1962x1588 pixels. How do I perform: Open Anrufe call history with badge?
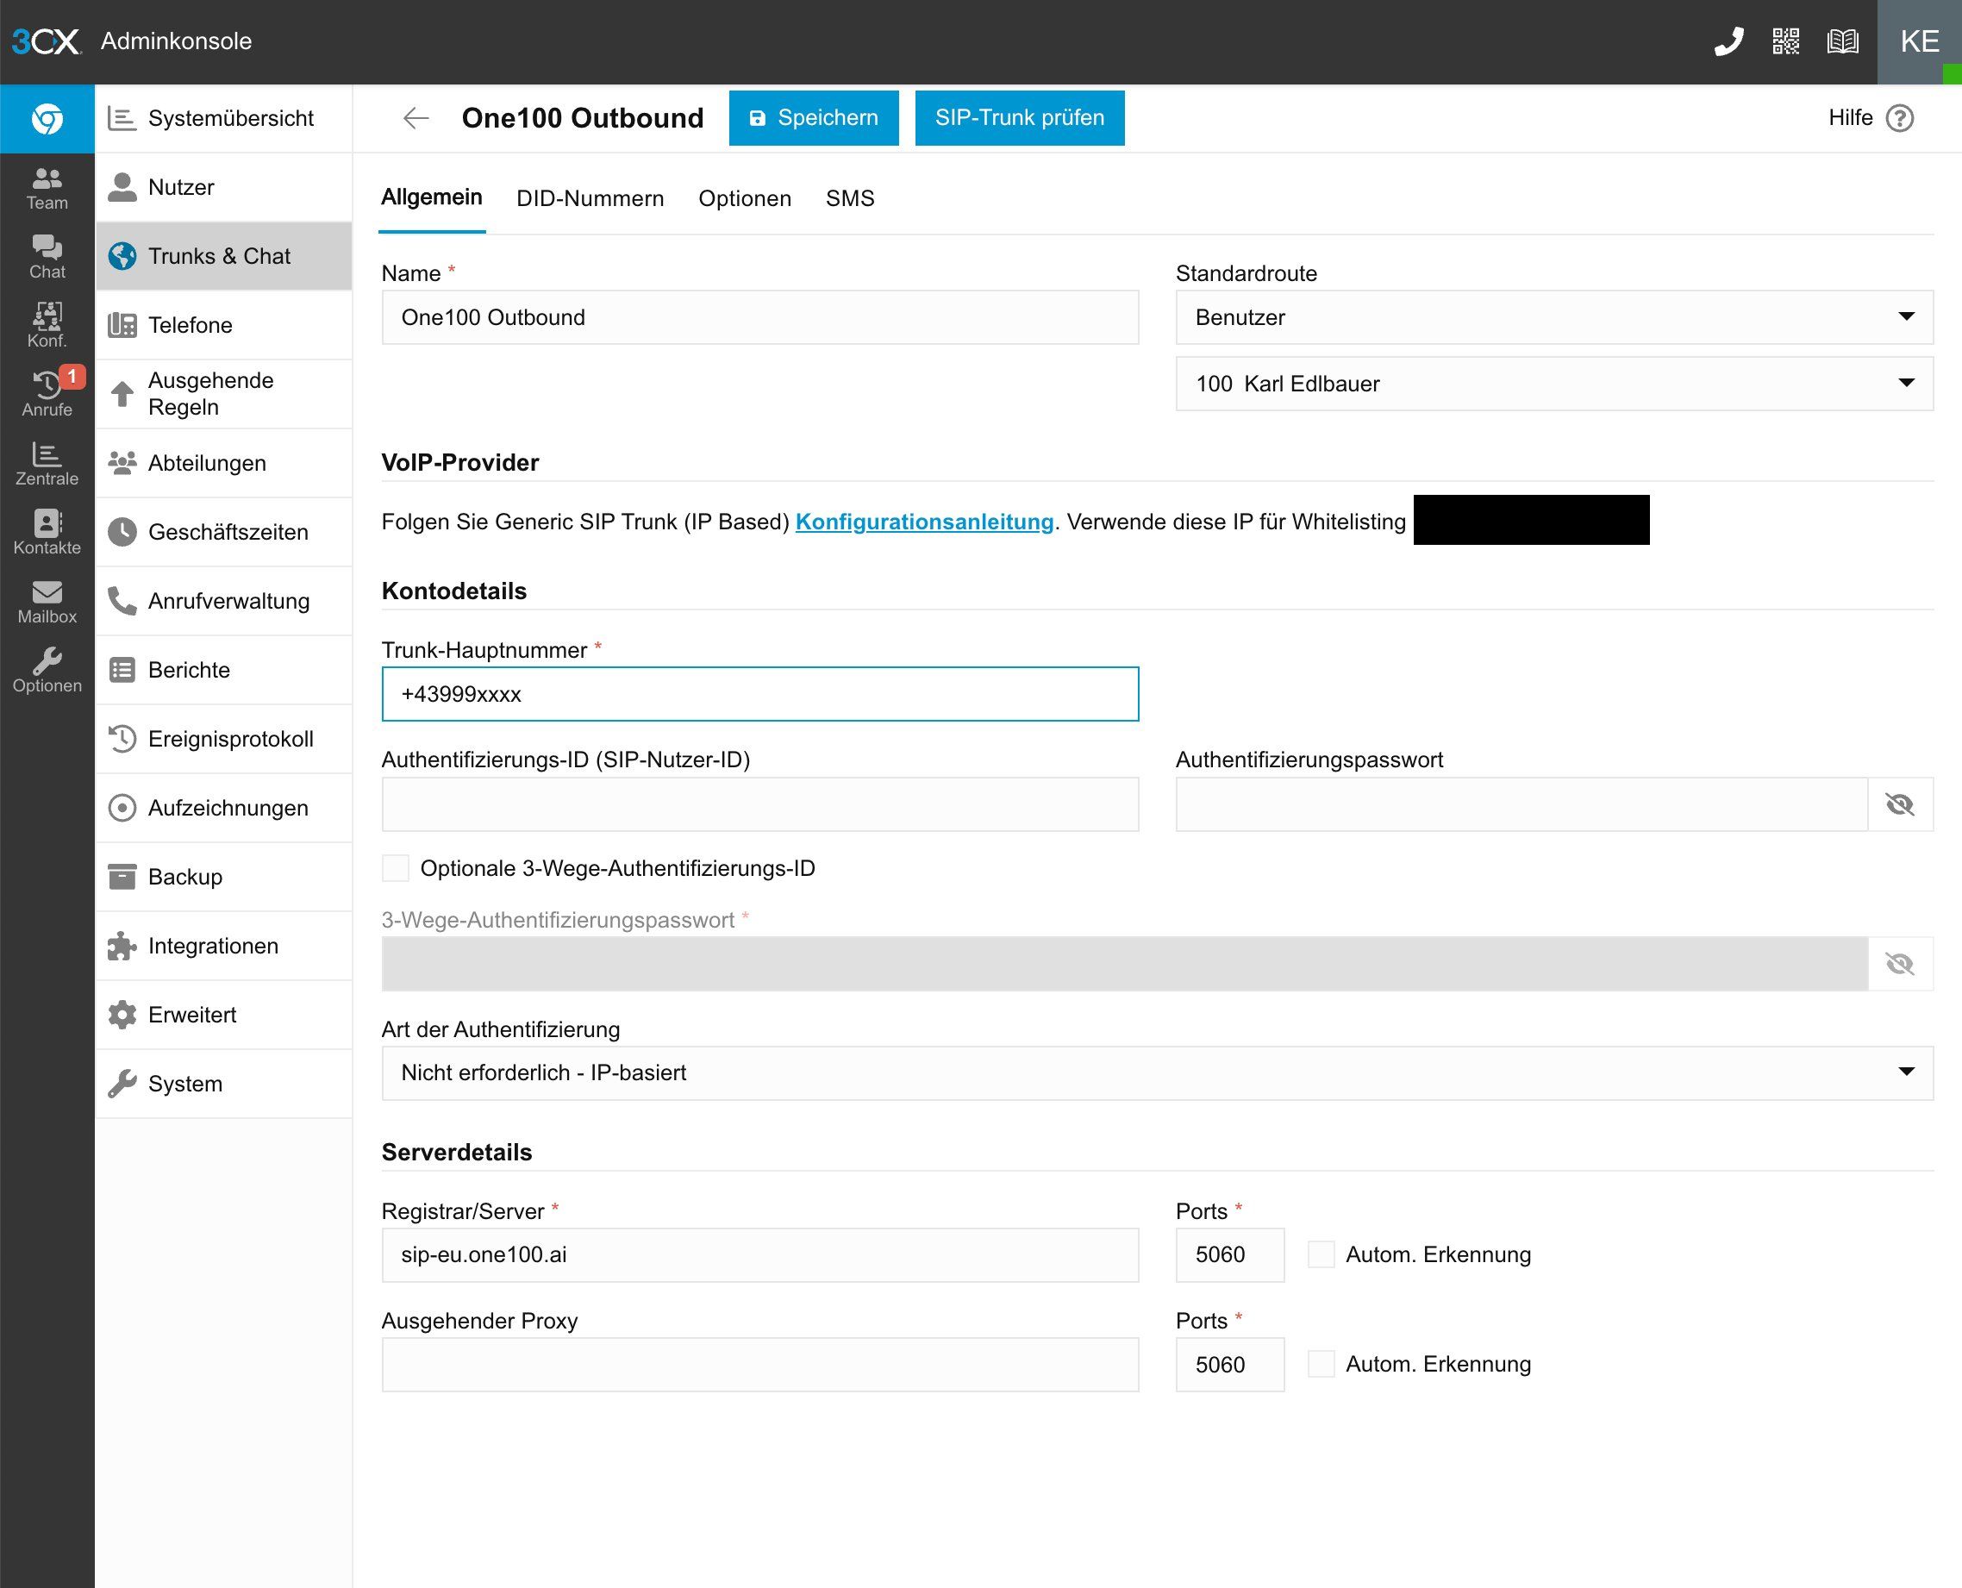[47, 394]
